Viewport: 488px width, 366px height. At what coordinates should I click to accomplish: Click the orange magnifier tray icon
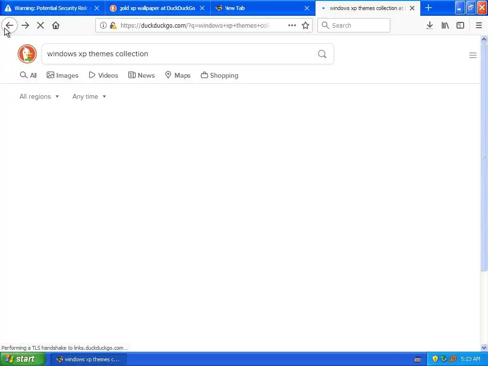coord(453,359)
